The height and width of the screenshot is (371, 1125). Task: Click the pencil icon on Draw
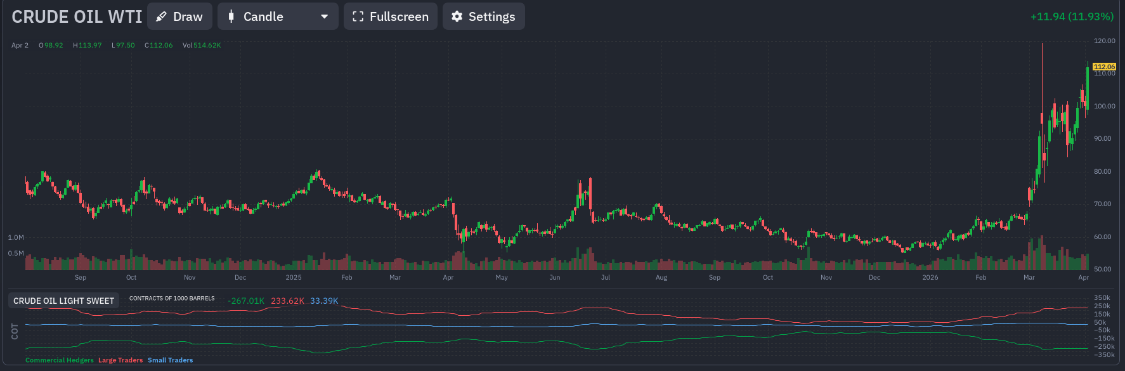click(162, 16)
